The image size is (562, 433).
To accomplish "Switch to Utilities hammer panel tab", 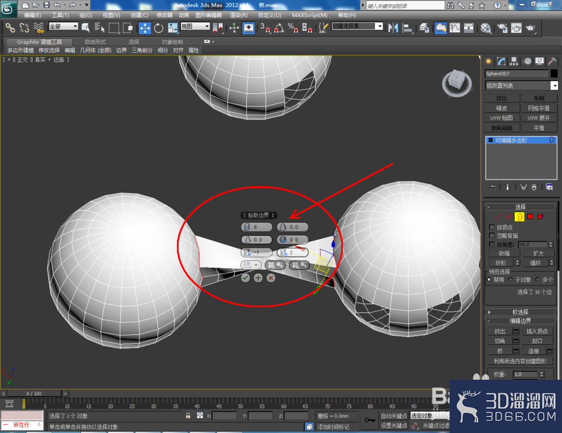I will 552,61.
